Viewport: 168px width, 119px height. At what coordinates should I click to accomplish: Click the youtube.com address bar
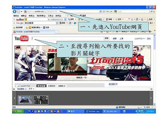point(62,12)
